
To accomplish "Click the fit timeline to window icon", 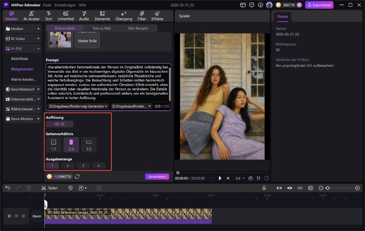I will (x=311, y=188).
